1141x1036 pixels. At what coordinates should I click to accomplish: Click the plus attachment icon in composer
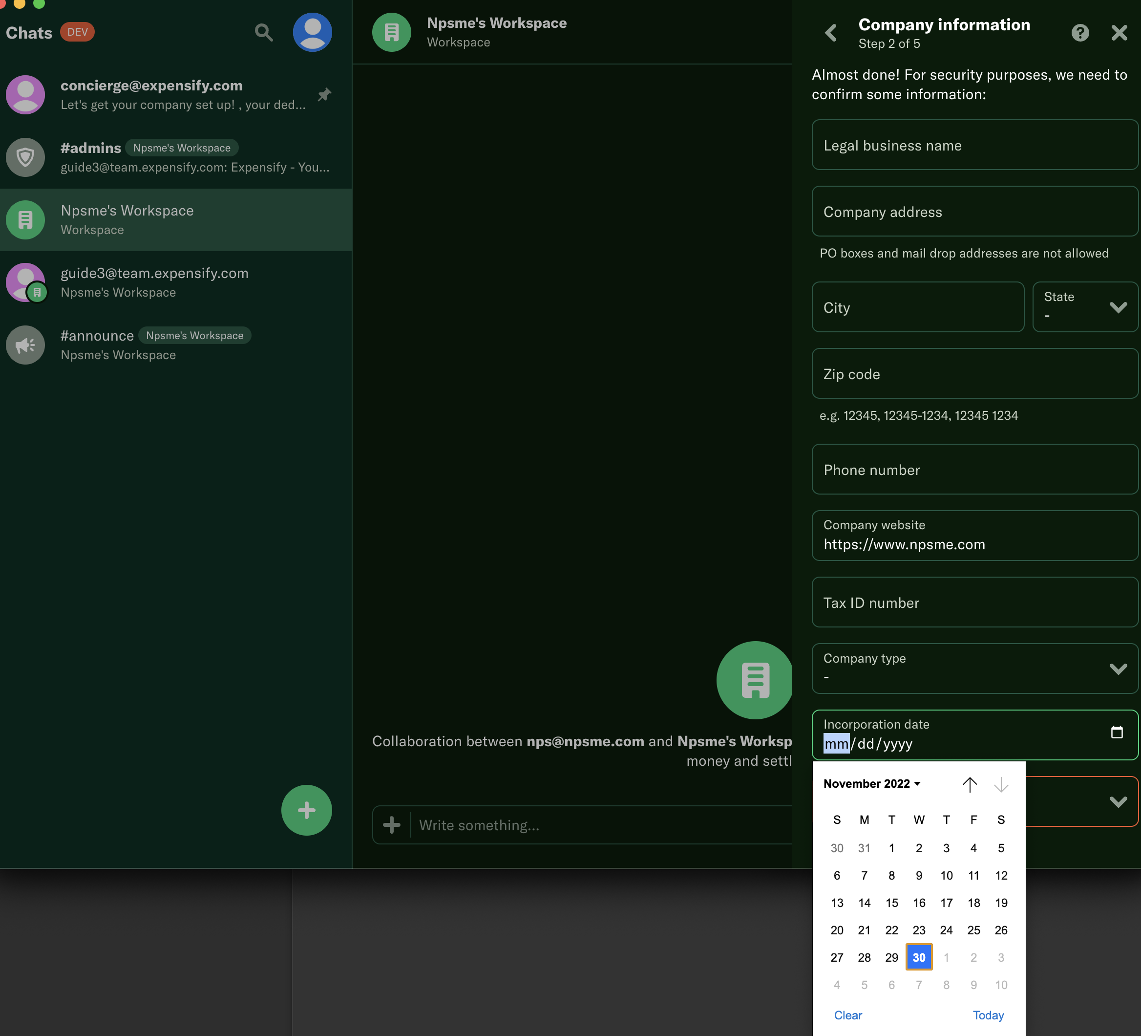point(391,825)
